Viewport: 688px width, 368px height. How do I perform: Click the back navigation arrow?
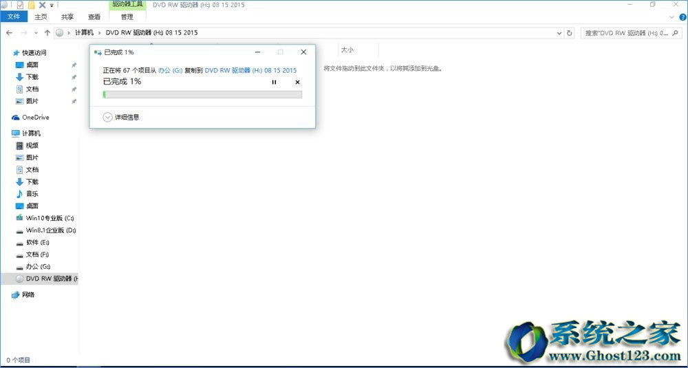[x=9, y=33]
